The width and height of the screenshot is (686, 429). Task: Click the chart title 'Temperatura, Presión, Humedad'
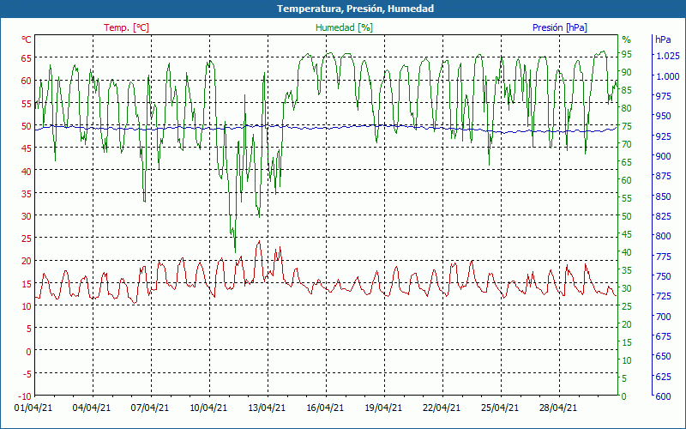point(355,9)
